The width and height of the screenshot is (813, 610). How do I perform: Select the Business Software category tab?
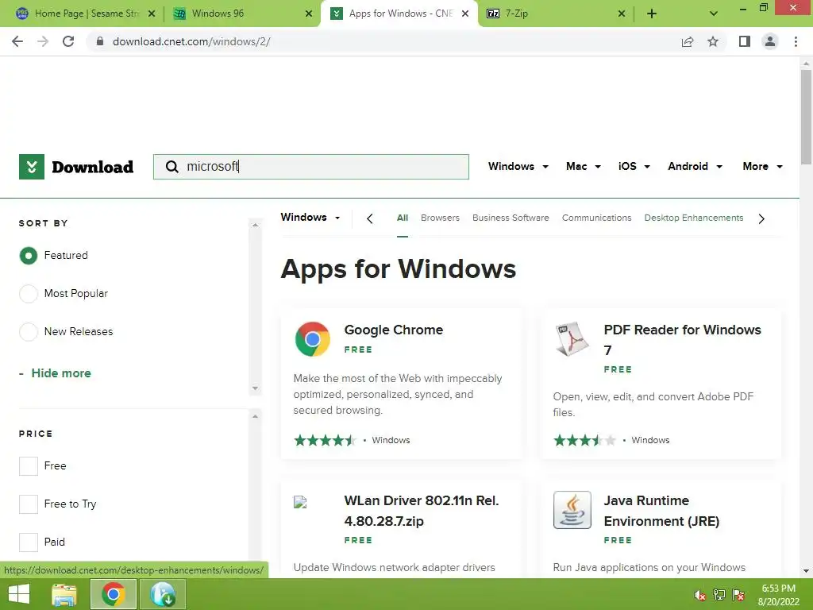click(x=511, y=218)
